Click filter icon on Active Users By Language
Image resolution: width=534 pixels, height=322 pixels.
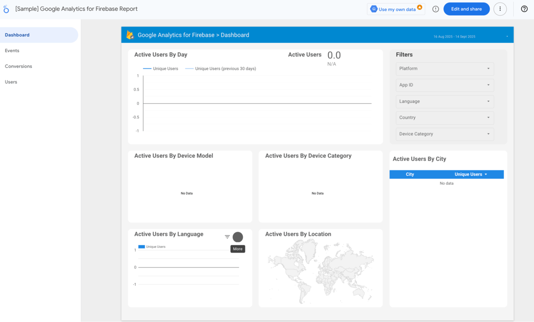(227, 237)
